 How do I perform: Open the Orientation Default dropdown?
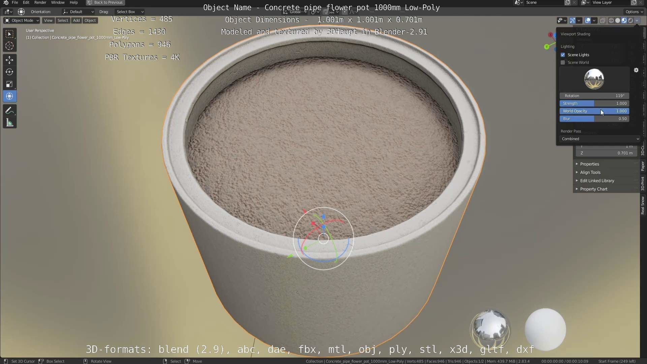tap(78, 12)
